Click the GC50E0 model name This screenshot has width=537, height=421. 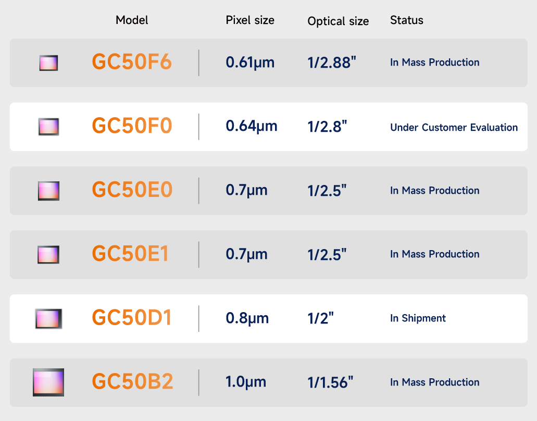pyautogui.click(x=132, y=190)
